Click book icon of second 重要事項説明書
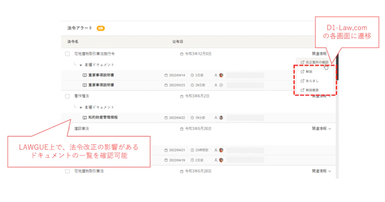This screenshot has height=202, width=385. point(85,85)
